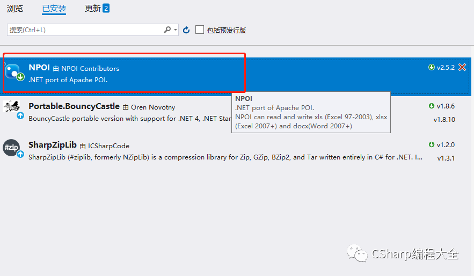The height and width of the screenshot is (276, 474).
Task: Click the magnifier search icon
Action: click(167, 30)
